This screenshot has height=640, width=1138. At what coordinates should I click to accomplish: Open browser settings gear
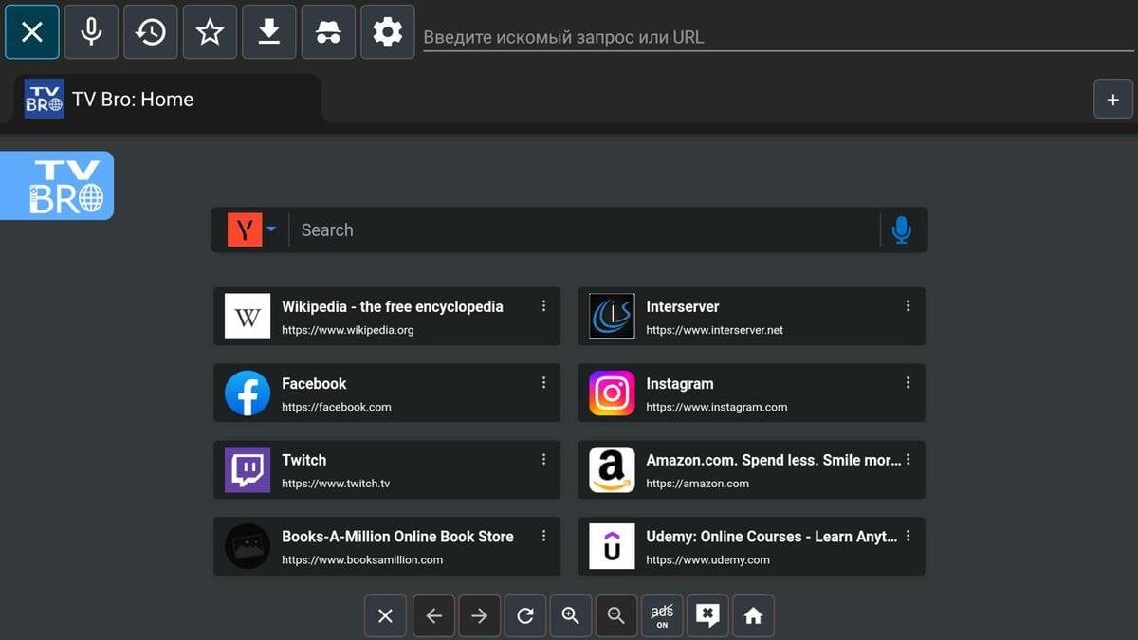[388, 32]
